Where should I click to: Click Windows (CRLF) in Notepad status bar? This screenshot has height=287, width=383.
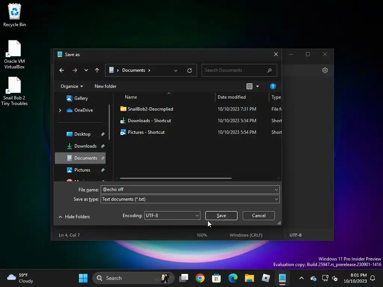[246, 235]
